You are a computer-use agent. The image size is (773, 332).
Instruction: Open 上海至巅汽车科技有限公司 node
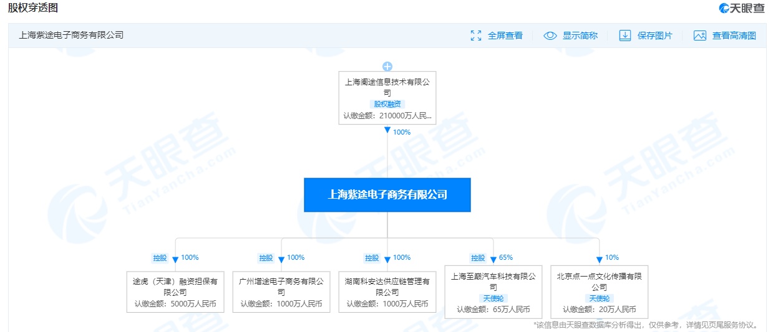pos(493,292)
